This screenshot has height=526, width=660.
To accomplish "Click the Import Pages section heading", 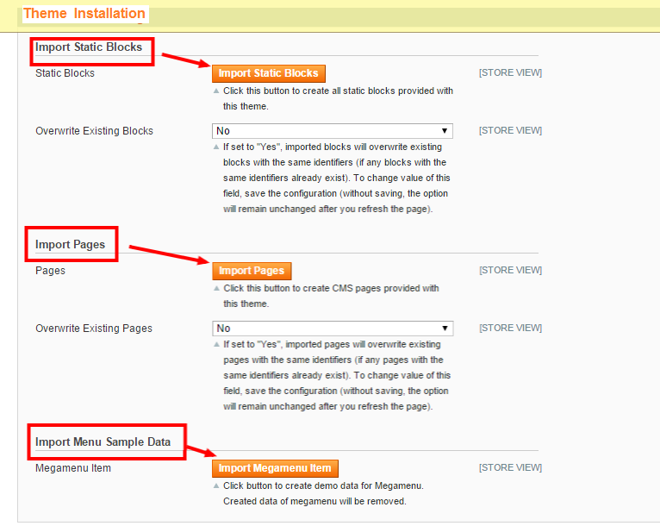I will (71, 245).
